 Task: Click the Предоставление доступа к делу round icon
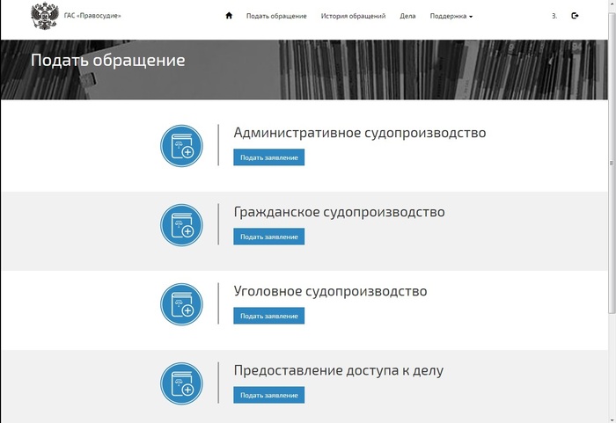[x=182, y=383]
